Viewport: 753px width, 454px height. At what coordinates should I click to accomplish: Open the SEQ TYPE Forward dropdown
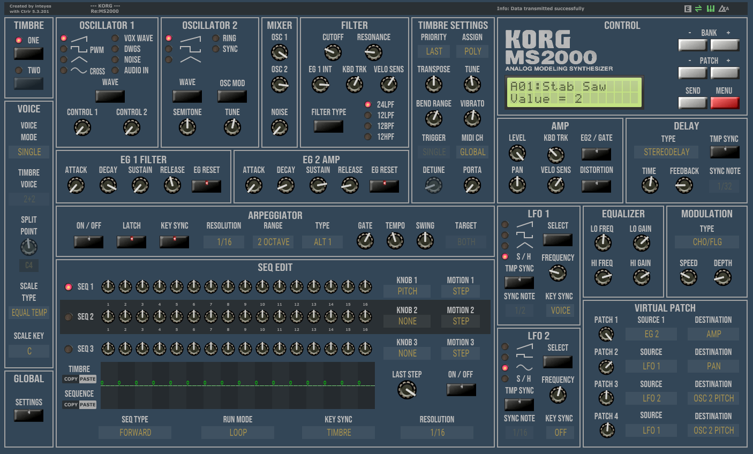click(x=135, y=433)
